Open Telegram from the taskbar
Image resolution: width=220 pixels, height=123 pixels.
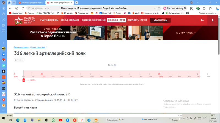(89, 120)
